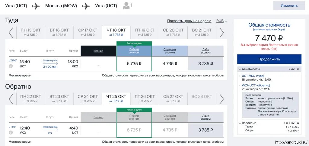309x146 pixels.
Task: Open the RUB currency dropdown
Action: click(222, 21)
